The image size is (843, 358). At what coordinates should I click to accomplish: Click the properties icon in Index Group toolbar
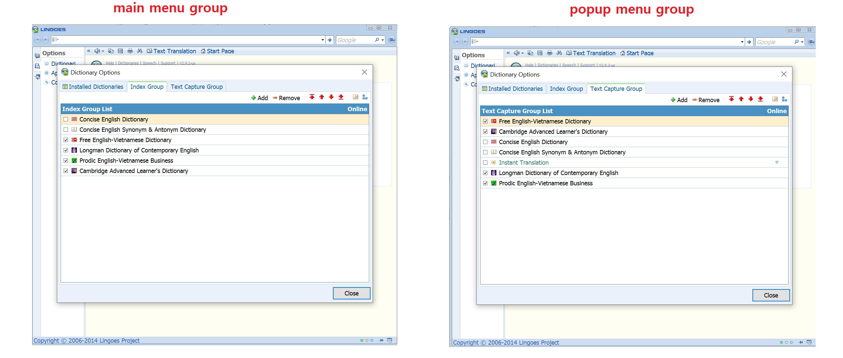click(356, 97)
